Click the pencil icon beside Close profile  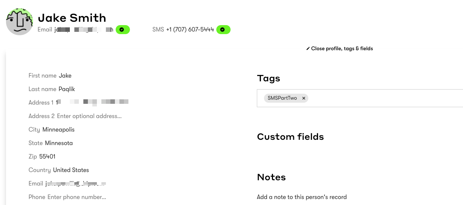click(308, 49)
